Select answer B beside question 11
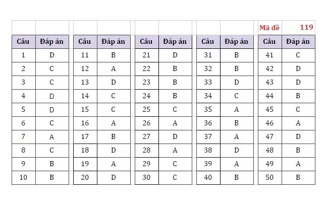Screen dimensions: 326x213 [x=114, y=55]
